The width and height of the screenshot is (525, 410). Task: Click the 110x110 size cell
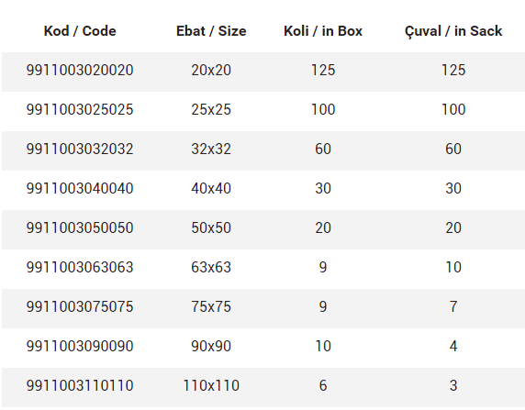211,385
